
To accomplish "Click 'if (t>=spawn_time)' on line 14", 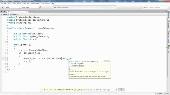I will [x=30, y=53].
